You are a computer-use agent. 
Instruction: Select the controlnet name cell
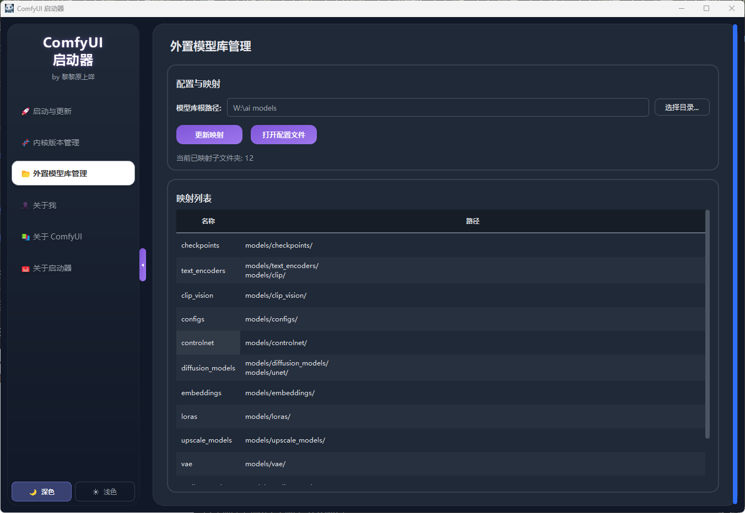[208, 343]
